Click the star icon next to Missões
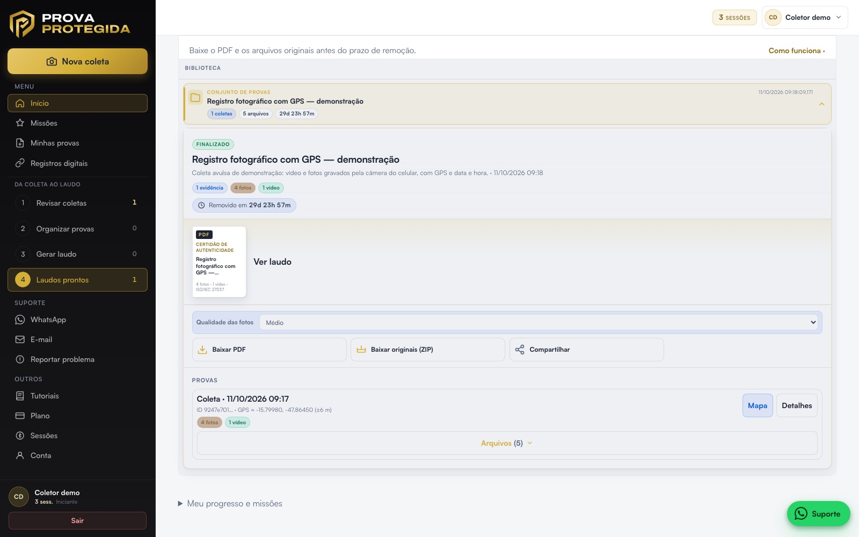 pos(20,123)
